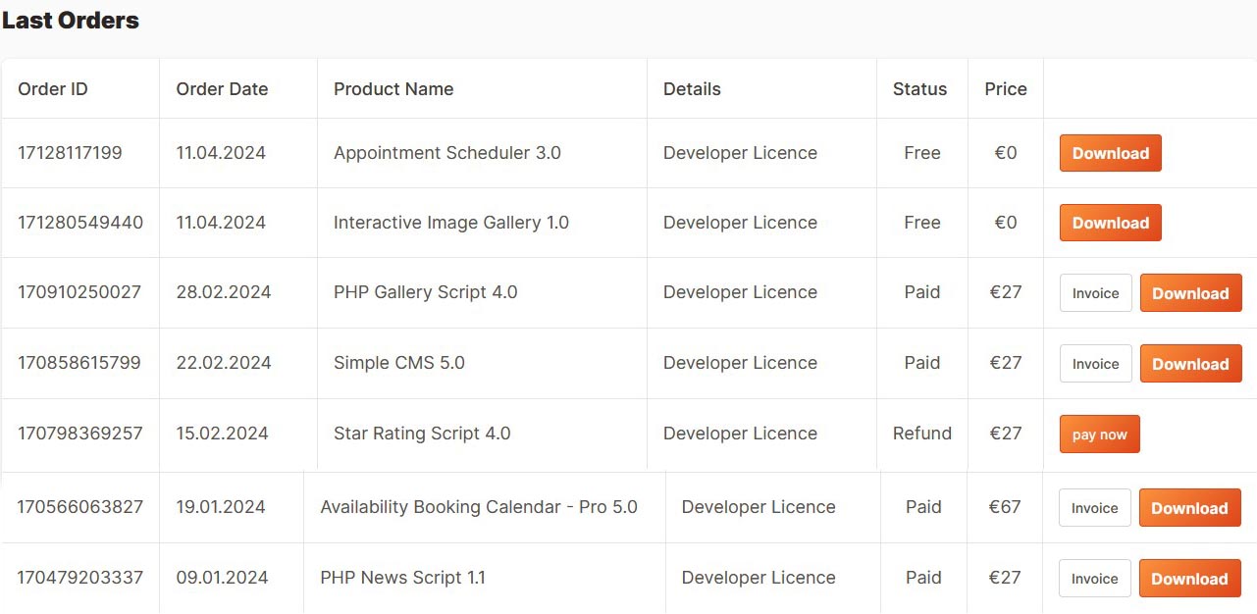1257x614 pixels.
Task: Click the Product Name column header
Action: click(x=393, y=89)
